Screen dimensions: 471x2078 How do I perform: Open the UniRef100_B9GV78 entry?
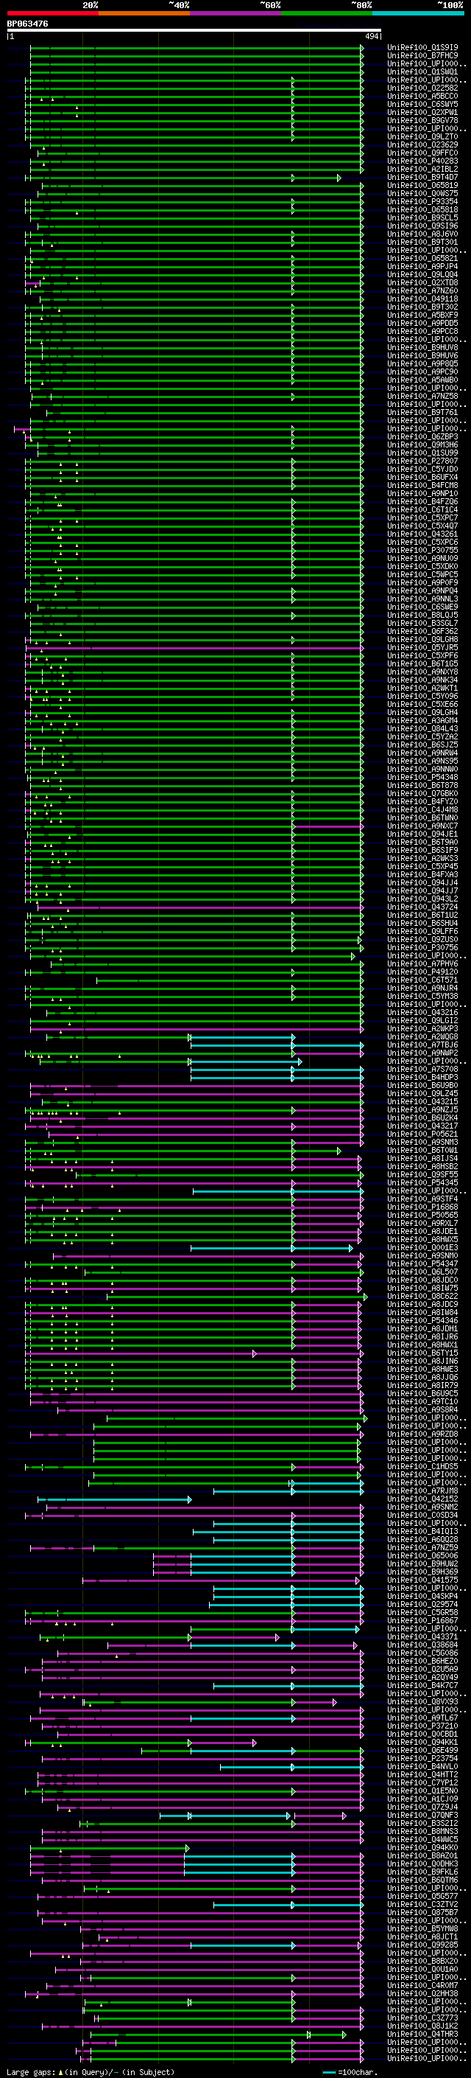point(422,120)
